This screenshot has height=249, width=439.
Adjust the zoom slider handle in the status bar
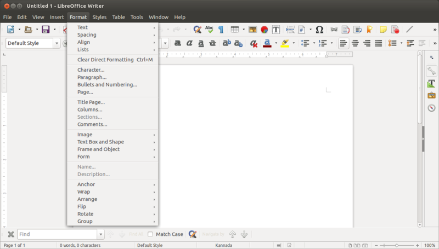396,245
